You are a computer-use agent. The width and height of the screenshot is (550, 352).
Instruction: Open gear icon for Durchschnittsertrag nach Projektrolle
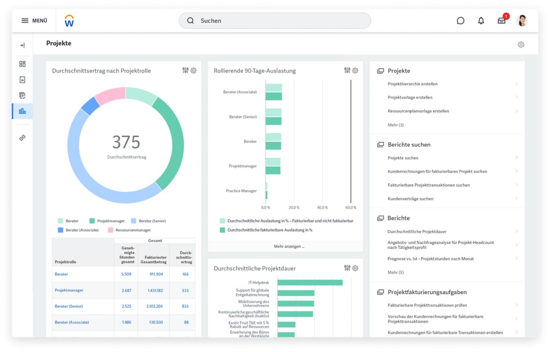194,71
